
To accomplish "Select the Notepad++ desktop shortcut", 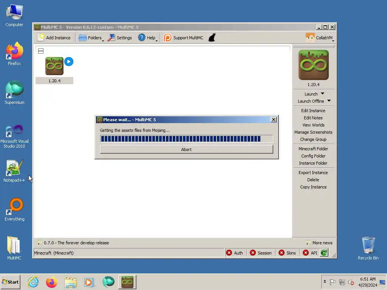I will point(14,171).
